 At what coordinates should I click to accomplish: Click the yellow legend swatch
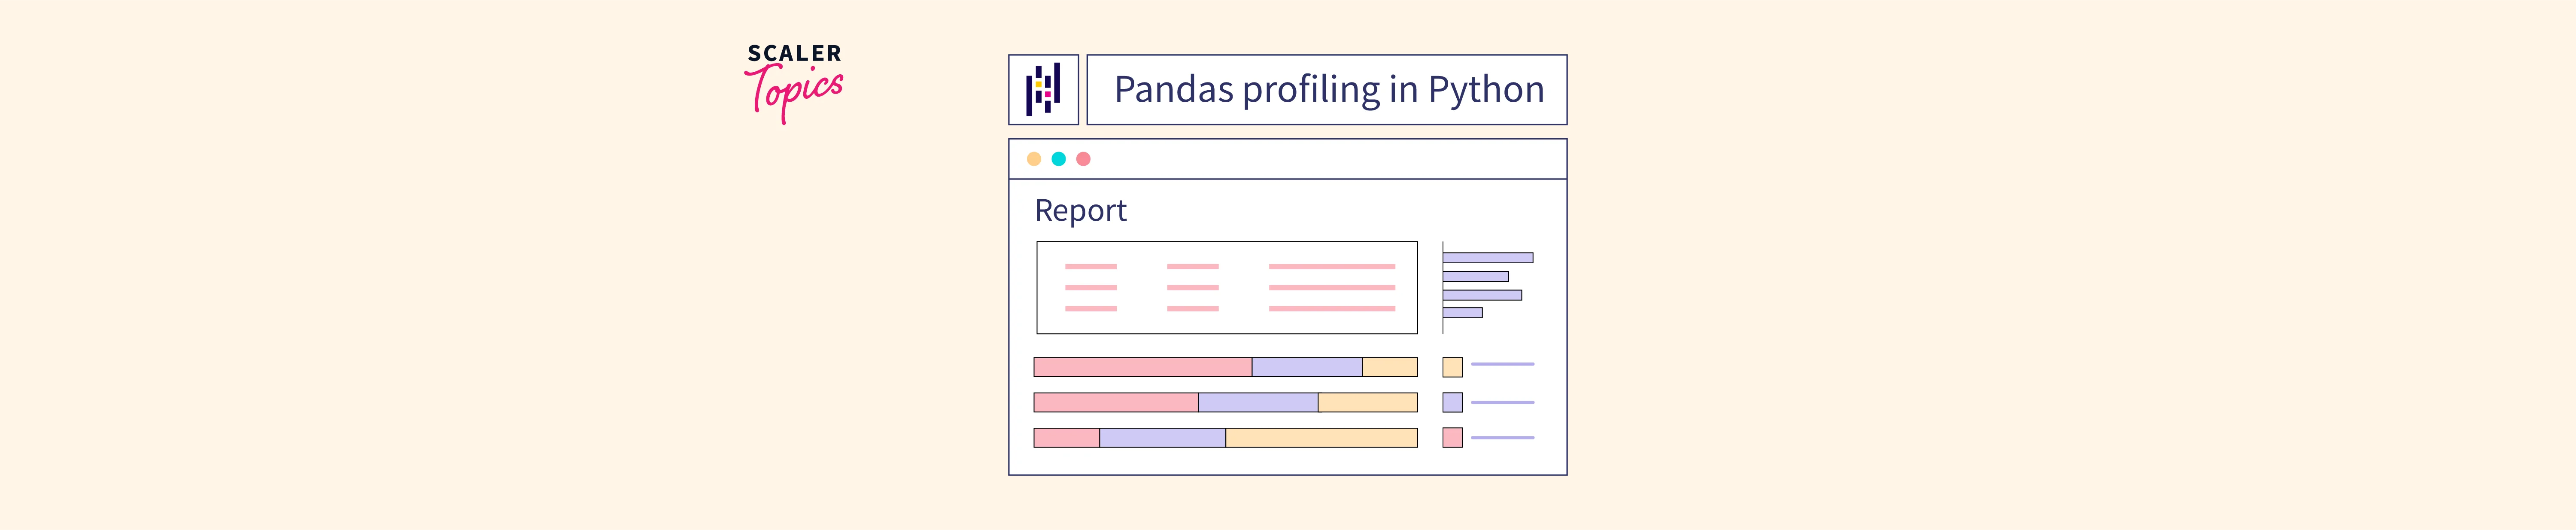pos(1452,367)
